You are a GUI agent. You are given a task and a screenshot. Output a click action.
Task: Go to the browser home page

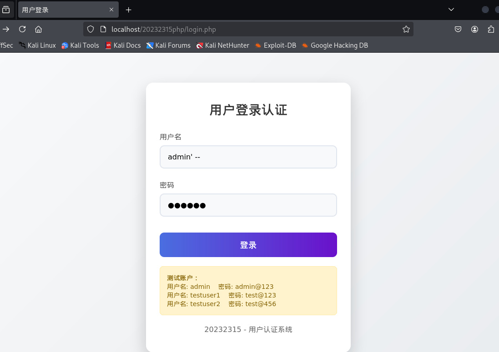[x=39, y=29]
